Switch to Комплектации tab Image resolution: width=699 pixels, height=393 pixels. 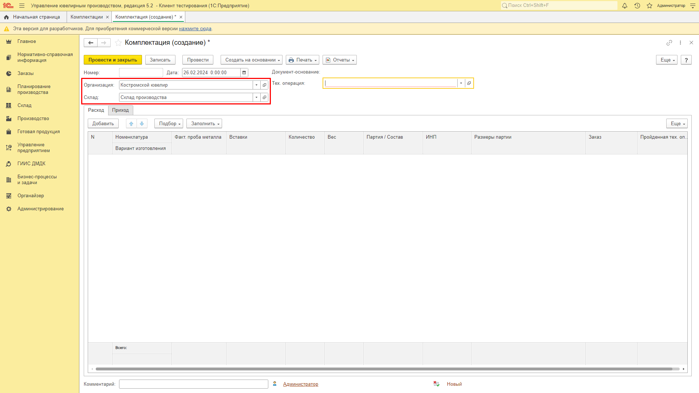(x=87, y=17)
